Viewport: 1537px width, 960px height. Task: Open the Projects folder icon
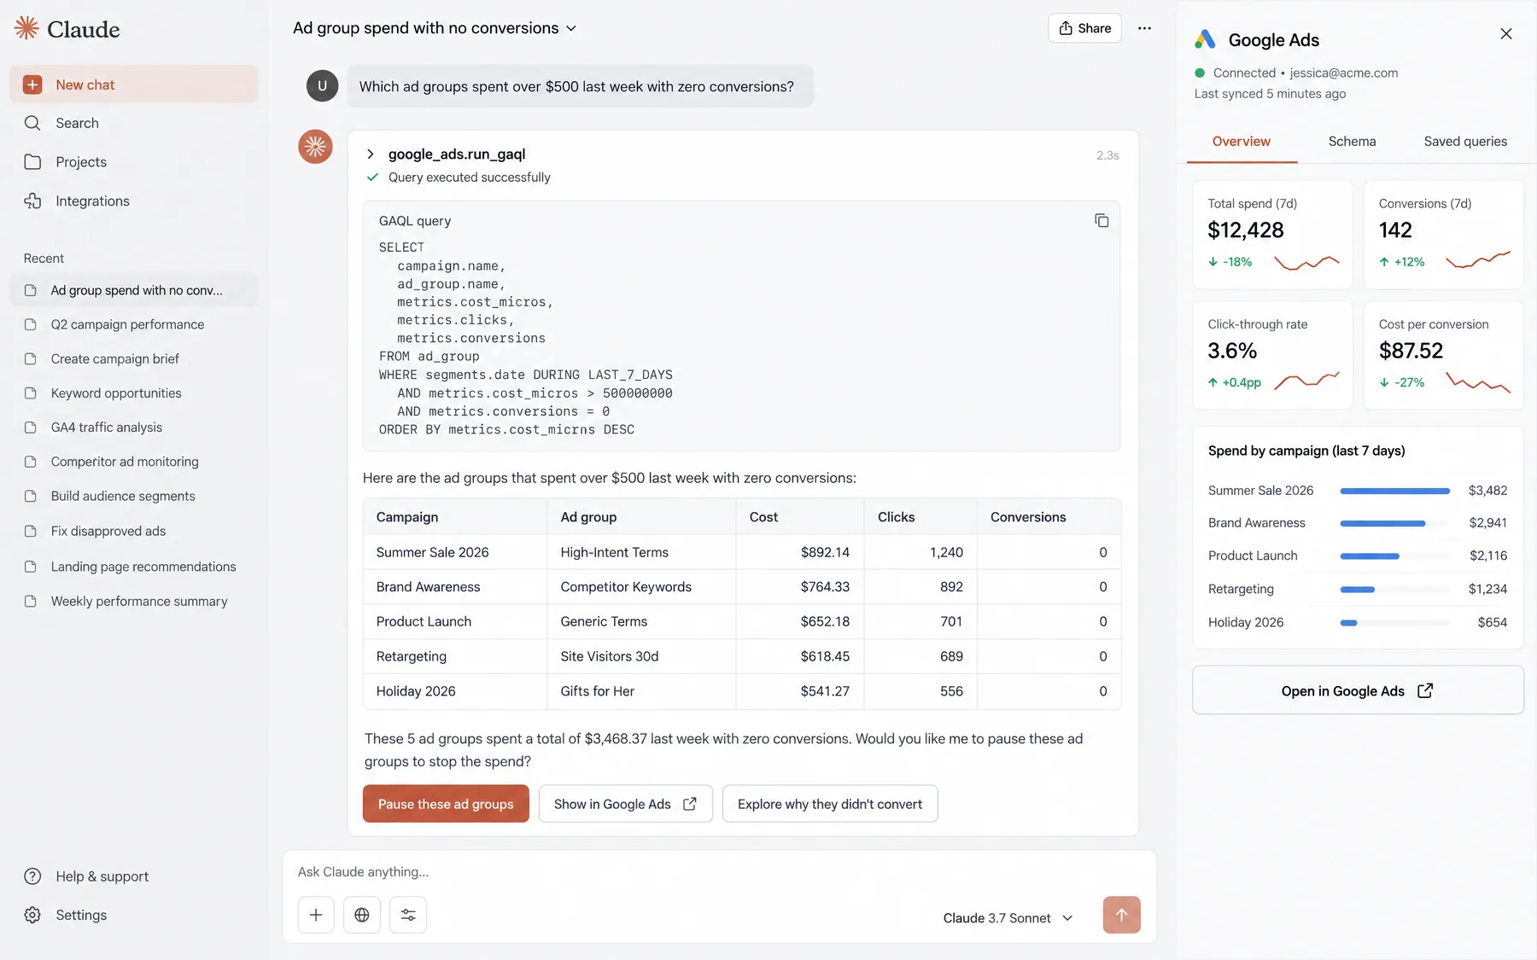click(32, 162)
